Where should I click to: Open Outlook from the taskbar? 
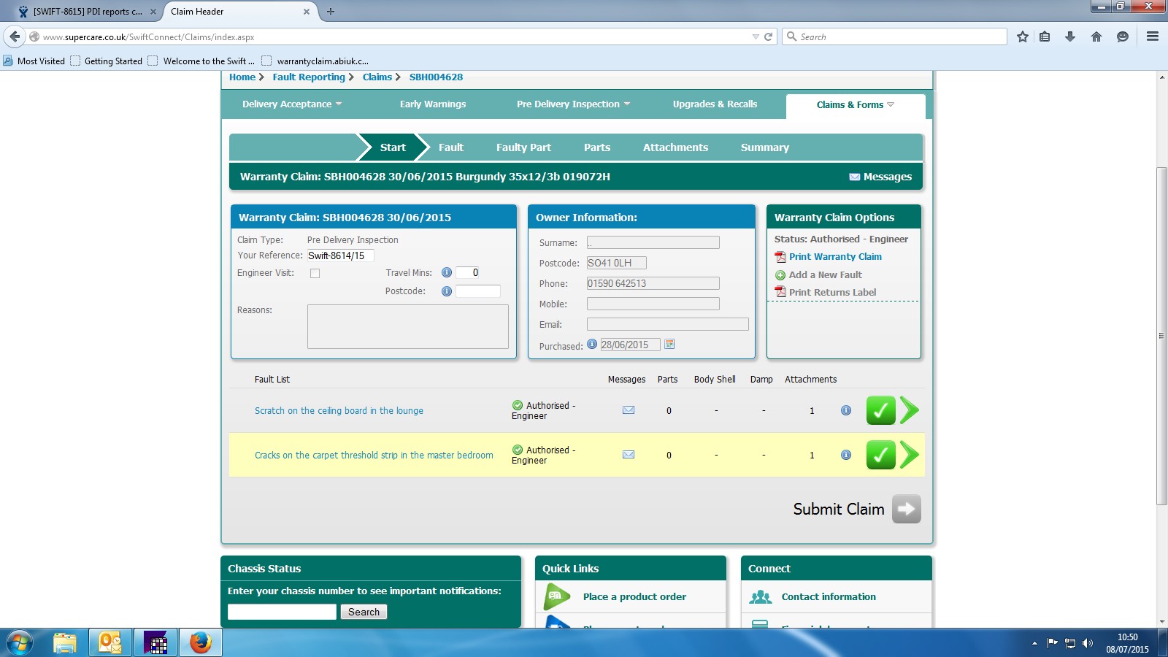(x=110, y=643)
